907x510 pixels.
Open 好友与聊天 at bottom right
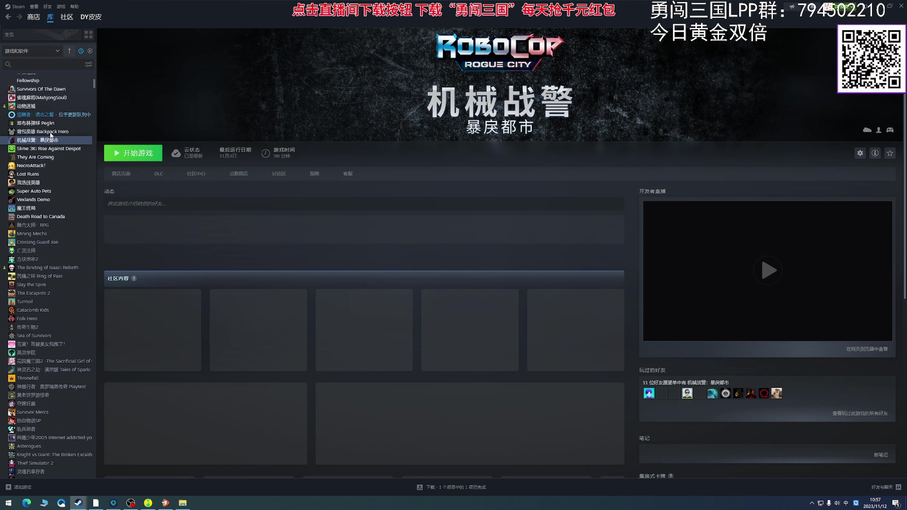[886, 487]
